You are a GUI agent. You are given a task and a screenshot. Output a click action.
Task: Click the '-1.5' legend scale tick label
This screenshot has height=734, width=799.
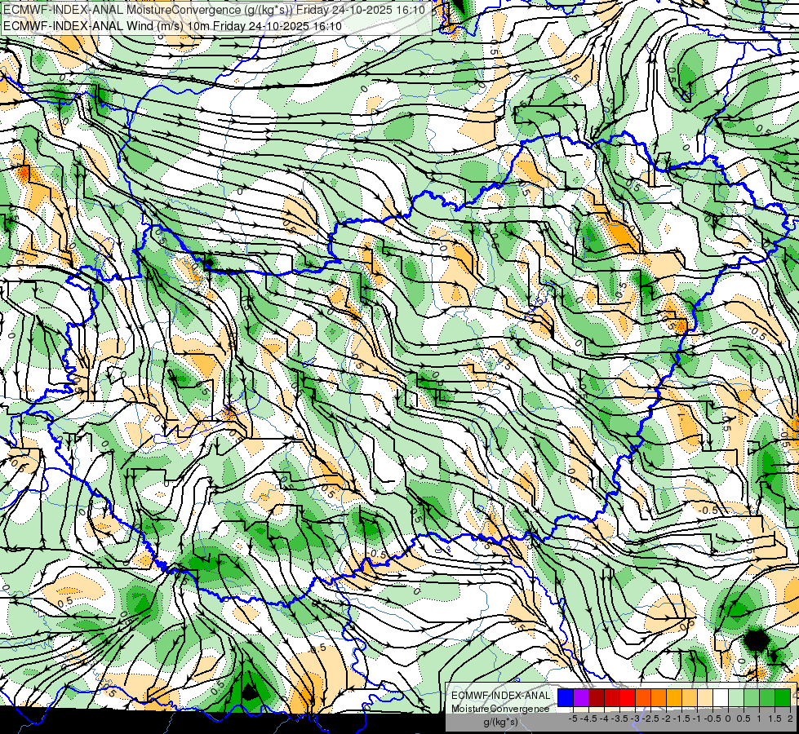tap(681, 719)
